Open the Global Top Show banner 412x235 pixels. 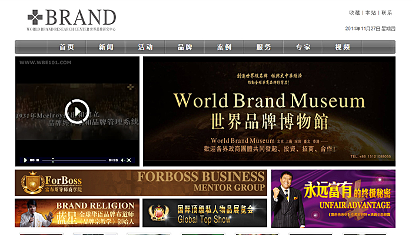click(x=205, y=213)
